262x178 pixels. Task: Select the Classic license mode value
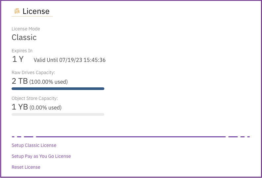[24, 37]
